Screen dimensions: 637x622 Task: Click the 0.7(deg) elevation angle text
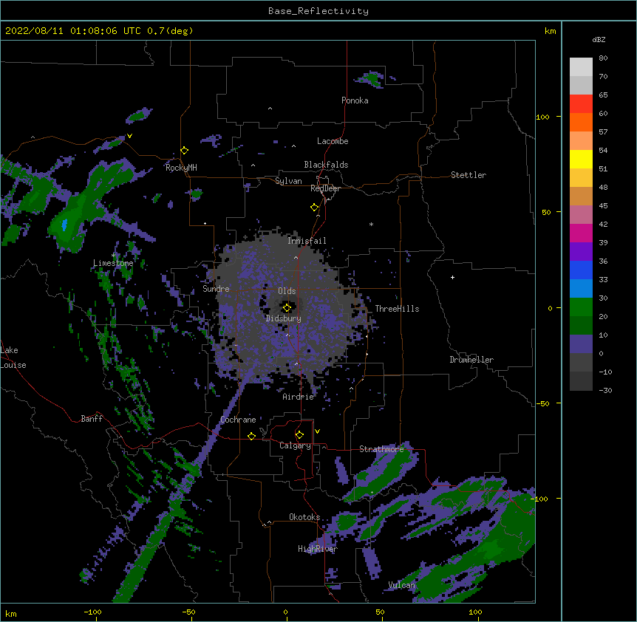point(170,31)
